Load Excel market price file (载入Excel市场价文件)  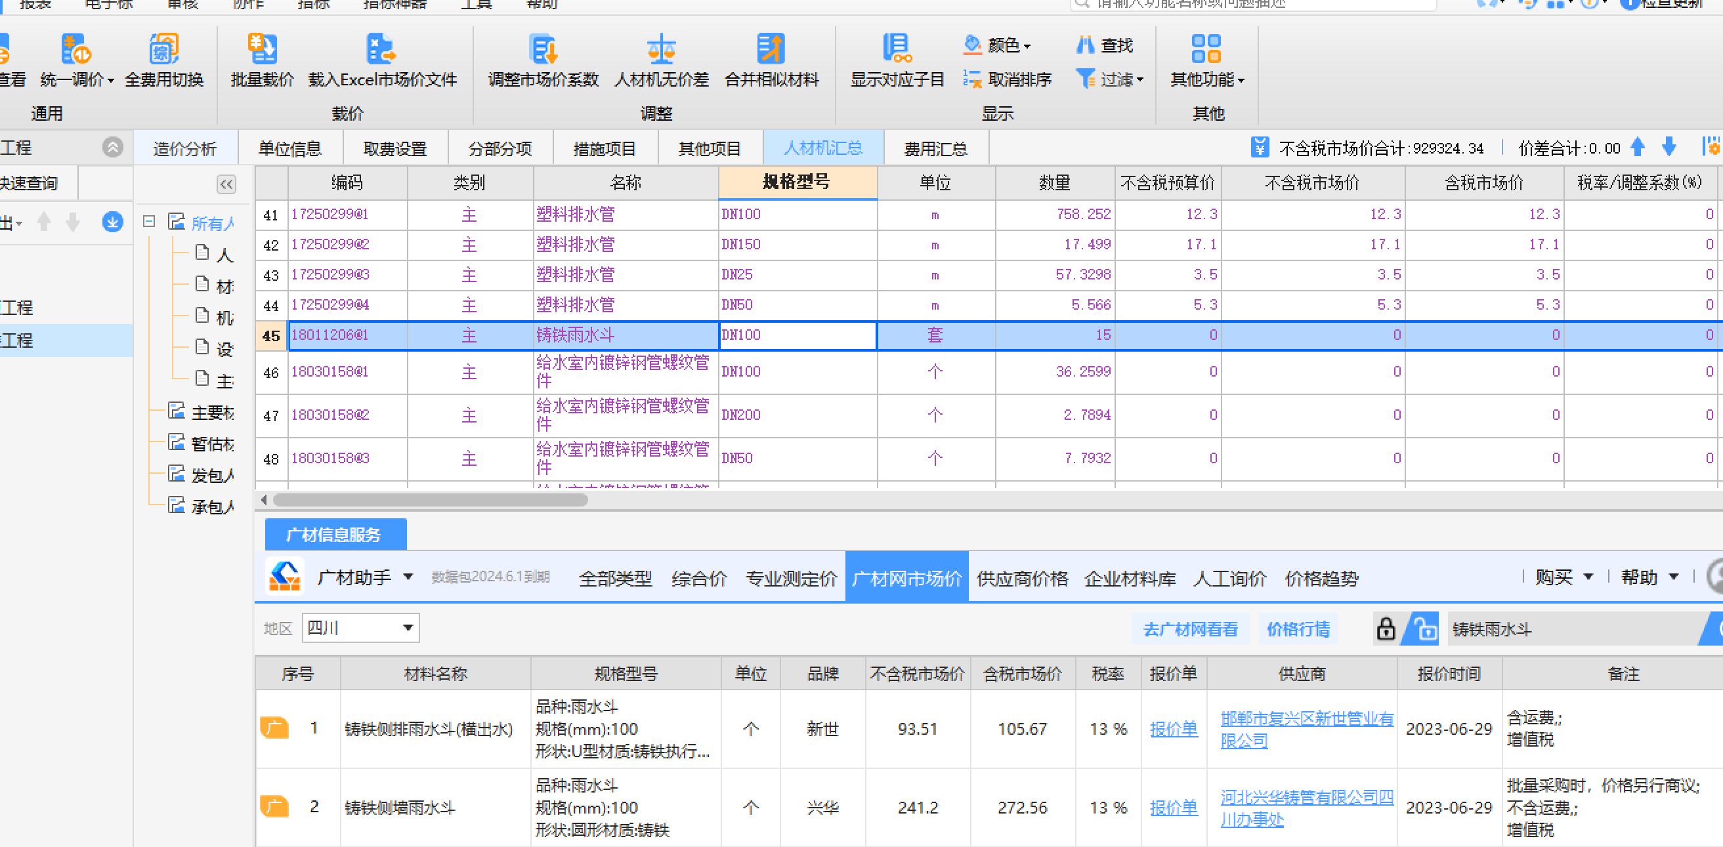click(382, 60)
